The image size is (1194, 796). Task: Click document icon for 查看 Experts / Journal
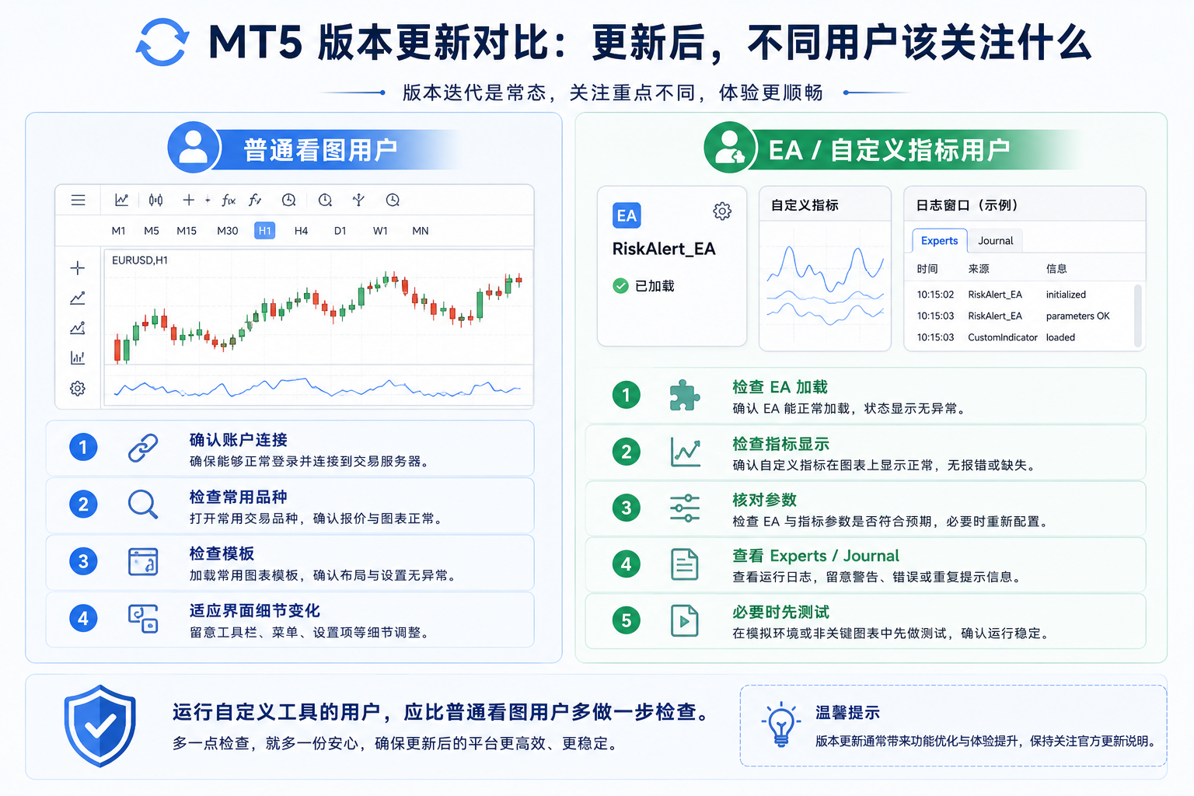[685, 564]
